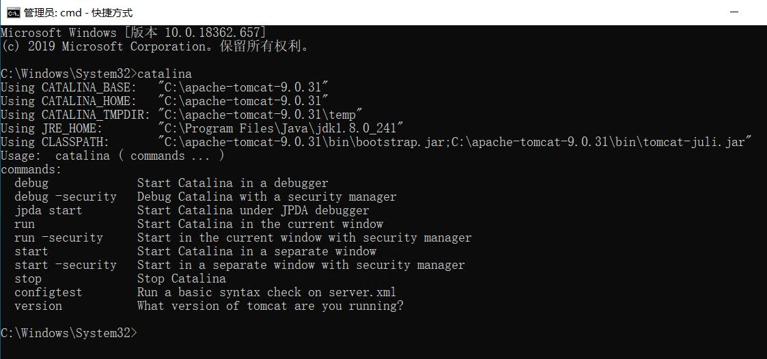Click the CATALINA_BASE path line
Image resolution: width=767 pixels, height=359 pixels.
pyautogui.click(x=165, y=87)
